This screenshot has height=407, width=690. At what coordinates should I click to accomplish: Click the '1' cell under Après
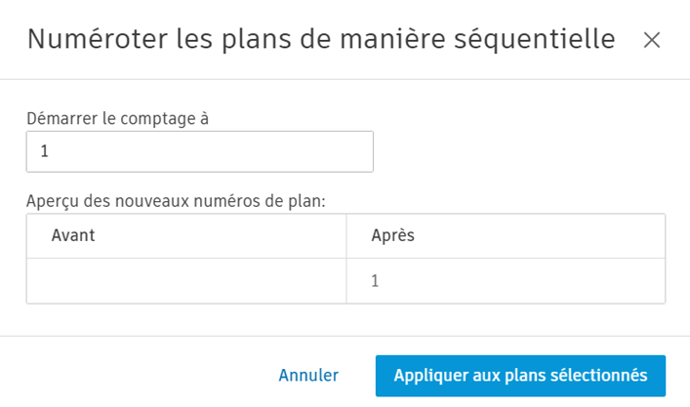[x=376, y=281]
